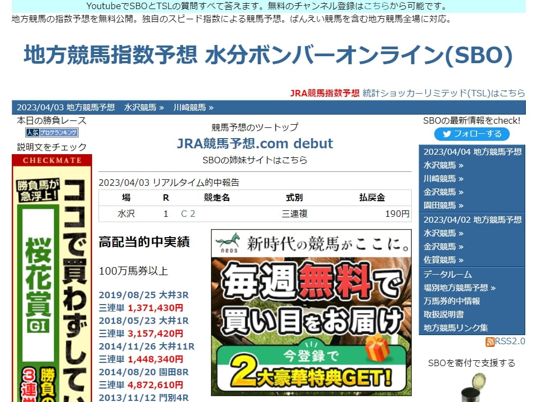The image size is (544, 402).
Task: Open the 2018/05/23 大井1R result
Action: coord(143,321)
